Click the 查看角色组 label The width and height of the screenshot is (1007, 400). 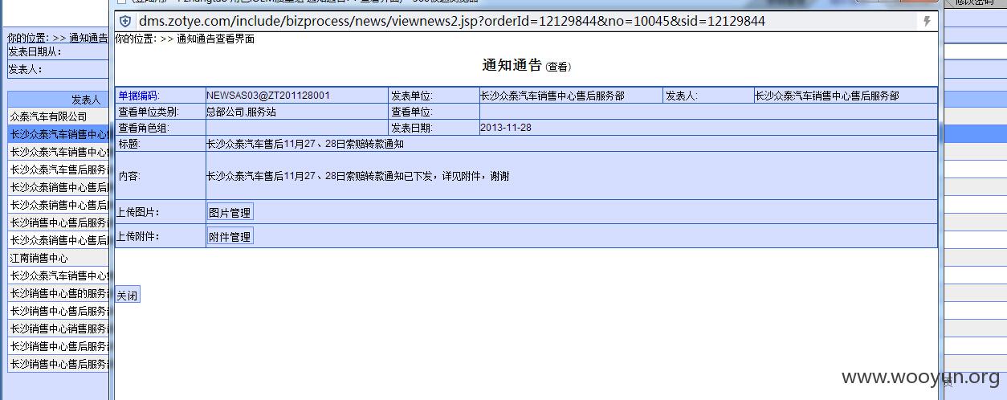tap(144, 128)
